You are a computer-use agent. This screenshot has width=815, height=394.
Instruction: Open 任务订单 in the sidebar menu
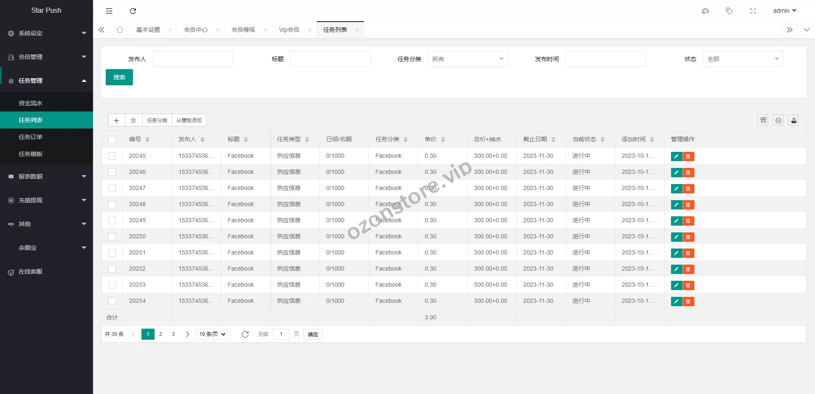tap(31, 137)
